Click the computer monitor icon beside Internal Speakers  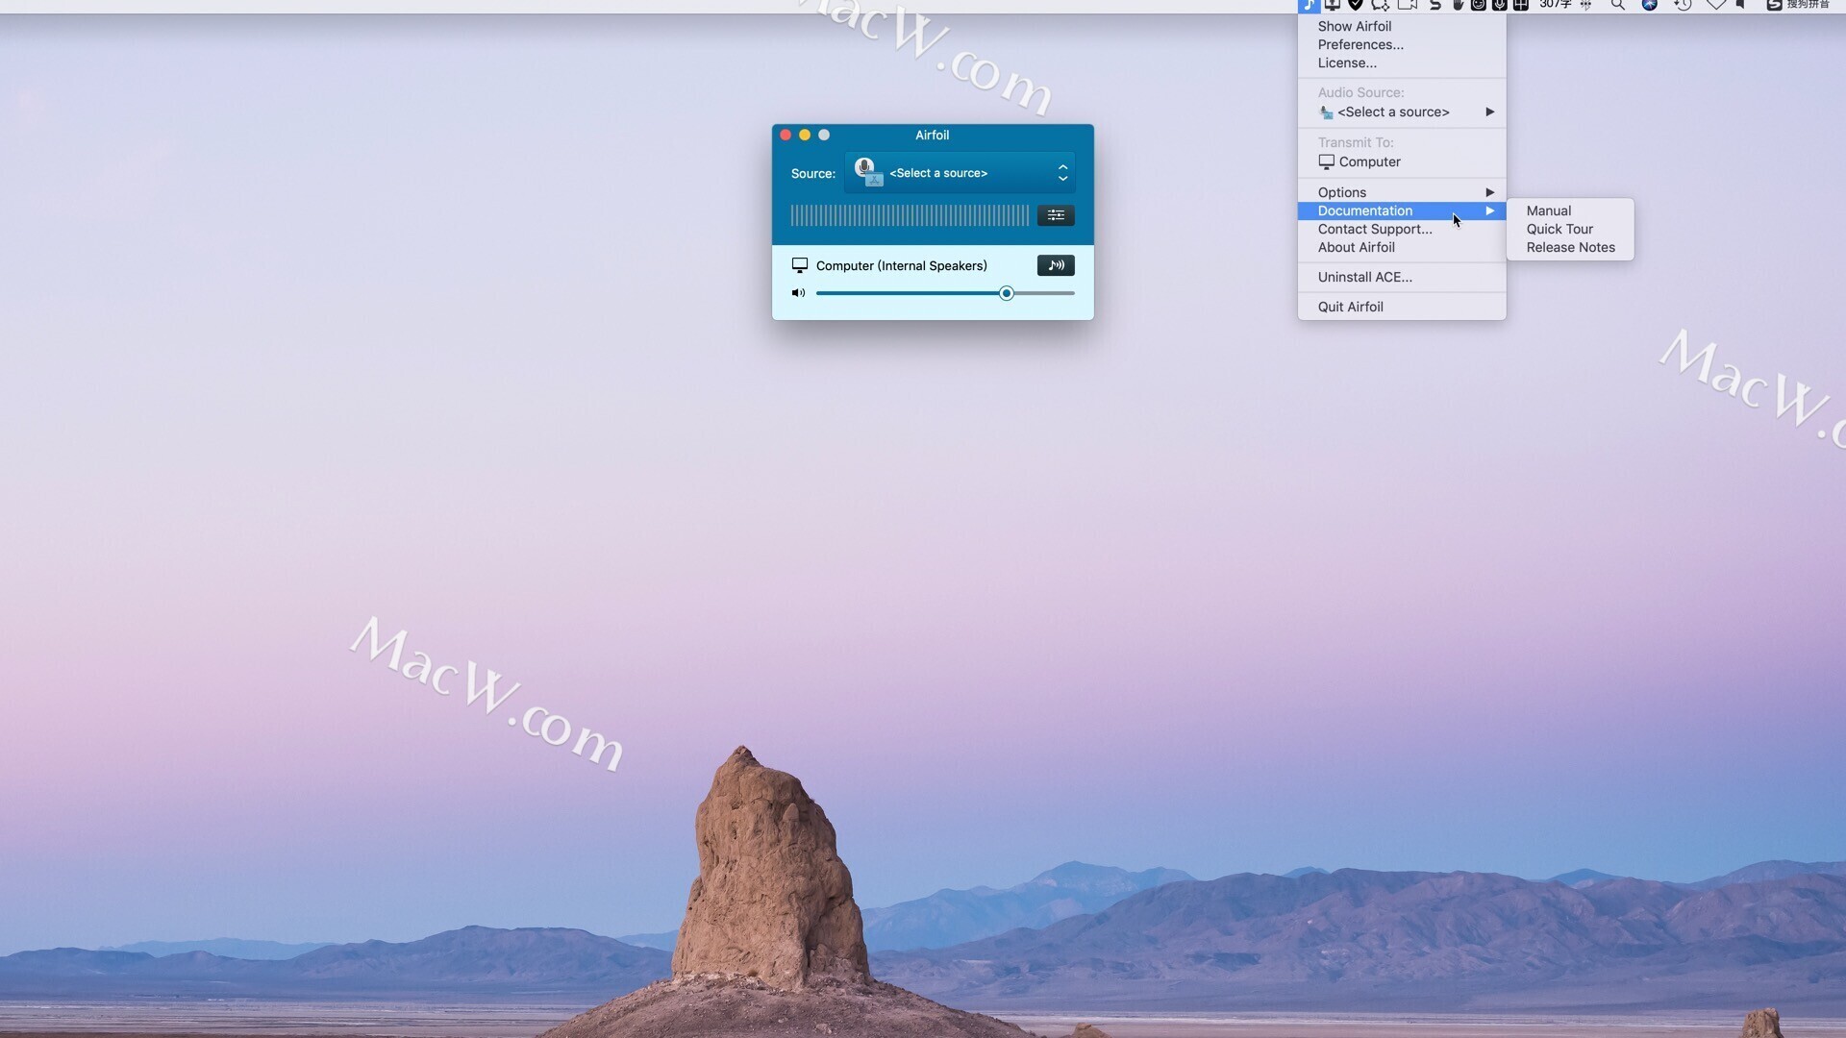tap(799, 265)
